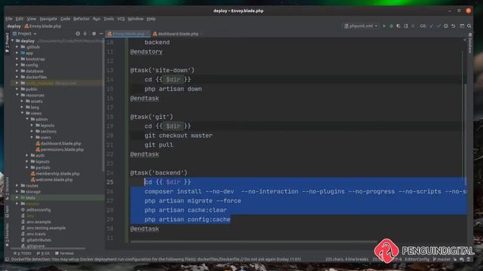Open the Navigate menu
The height and width of the screenshot is (271, 483).
click(x=48, y=19)
